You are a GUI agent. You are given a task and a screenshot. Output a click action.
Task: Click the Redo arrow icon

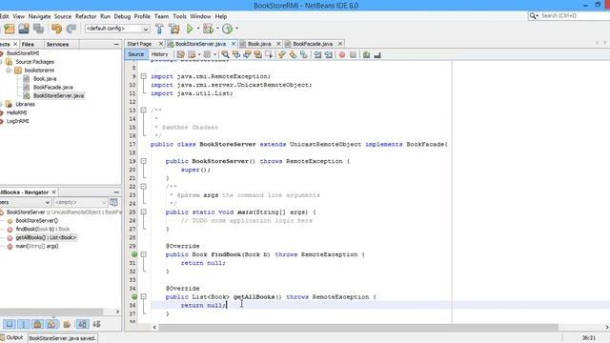[x=71, y=29]
